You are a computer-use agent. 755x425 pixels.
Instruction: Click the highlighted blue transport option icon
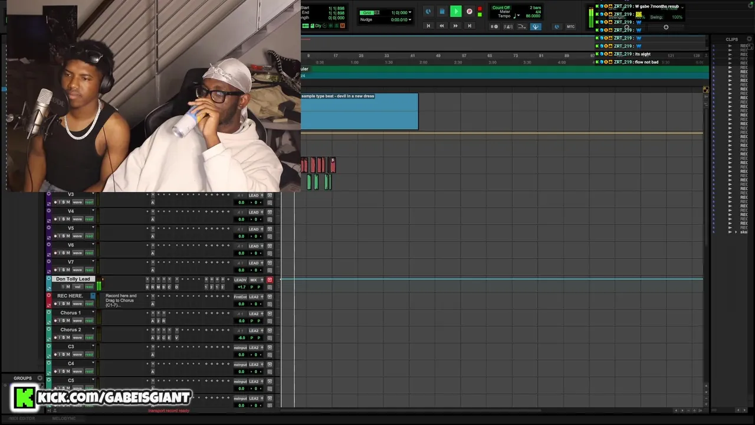click(536, 27)
